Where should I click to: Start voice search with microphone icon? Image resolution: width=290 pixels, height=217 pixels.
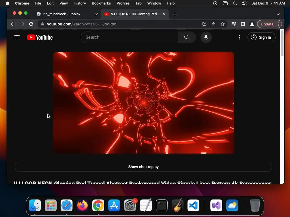pos(206,37)
